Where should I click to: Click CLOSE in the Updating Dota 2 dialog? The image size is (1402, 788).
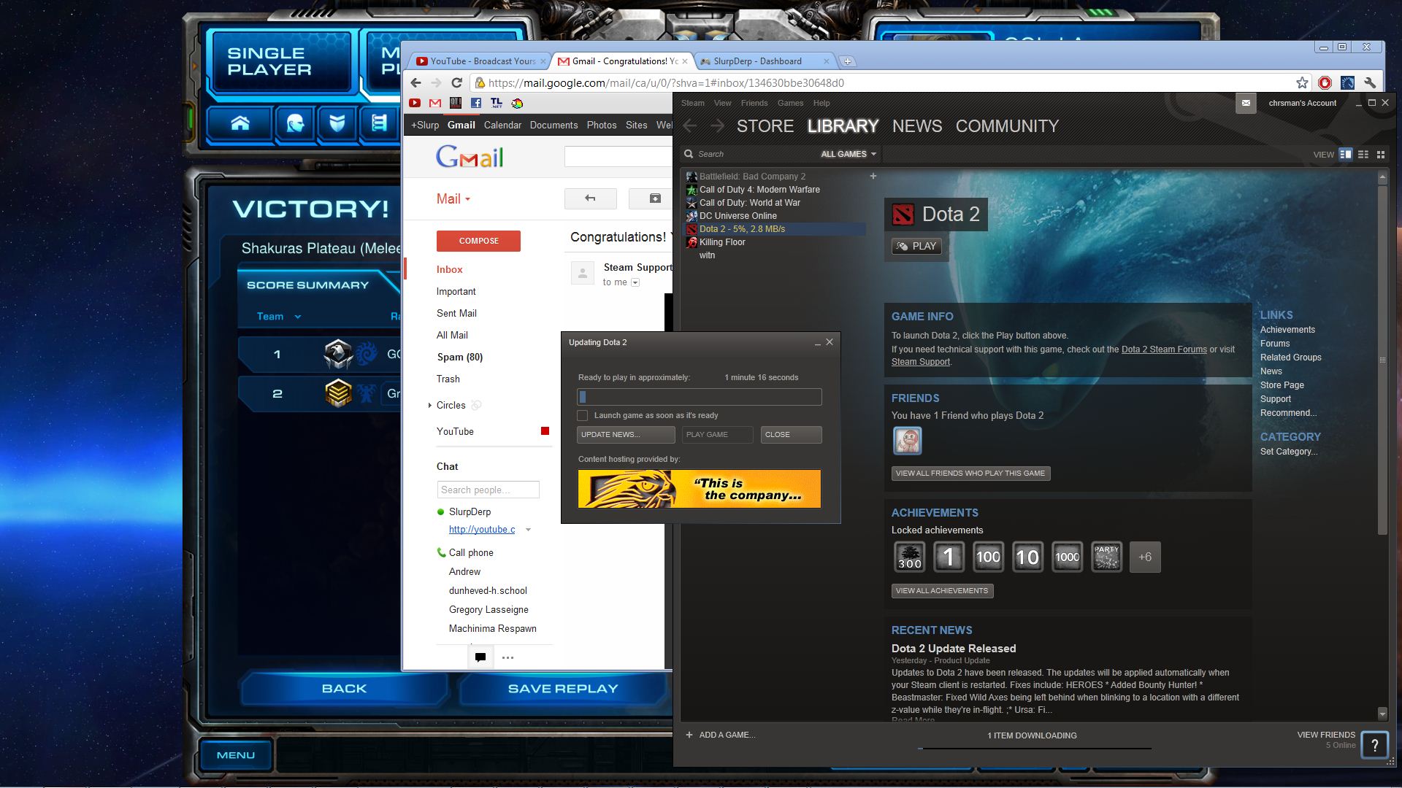click(791, 434)
